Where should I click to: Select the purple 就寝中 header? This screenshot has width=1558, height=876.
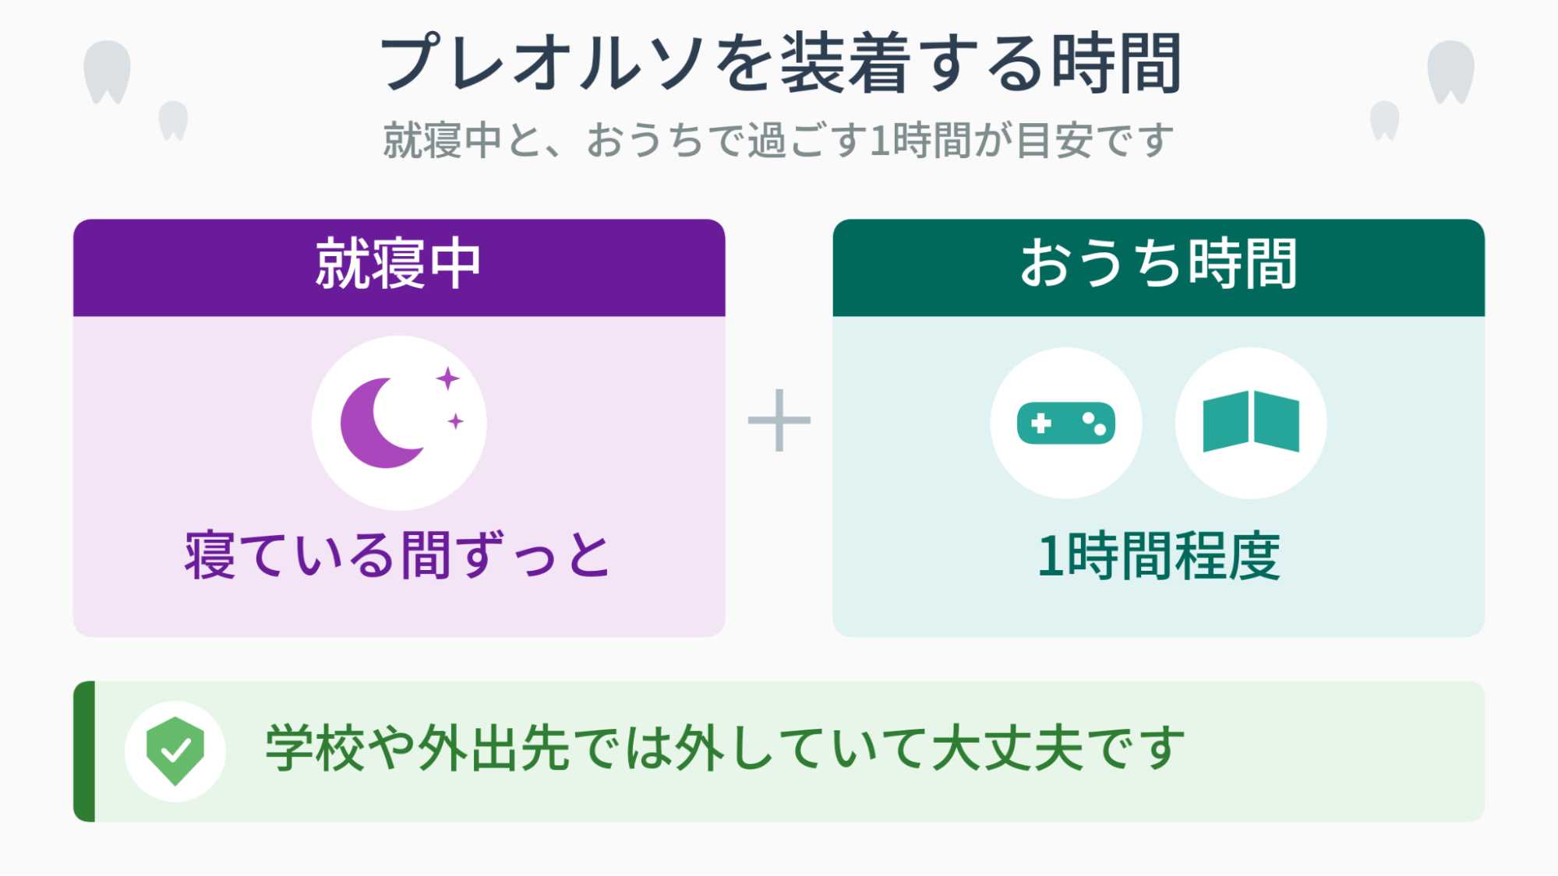tap(399, 267)
